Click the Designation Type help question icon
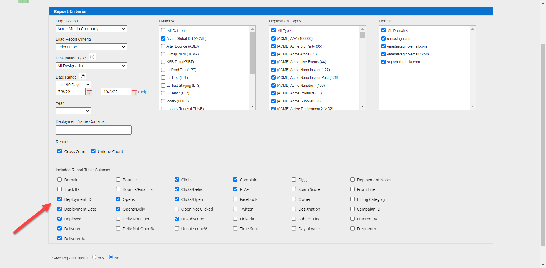The width and height of the screenshot is (546, 268). [x=92, y=57]
